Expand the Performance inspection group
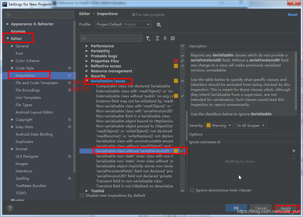The image size is (303, 217). point(87,46)
